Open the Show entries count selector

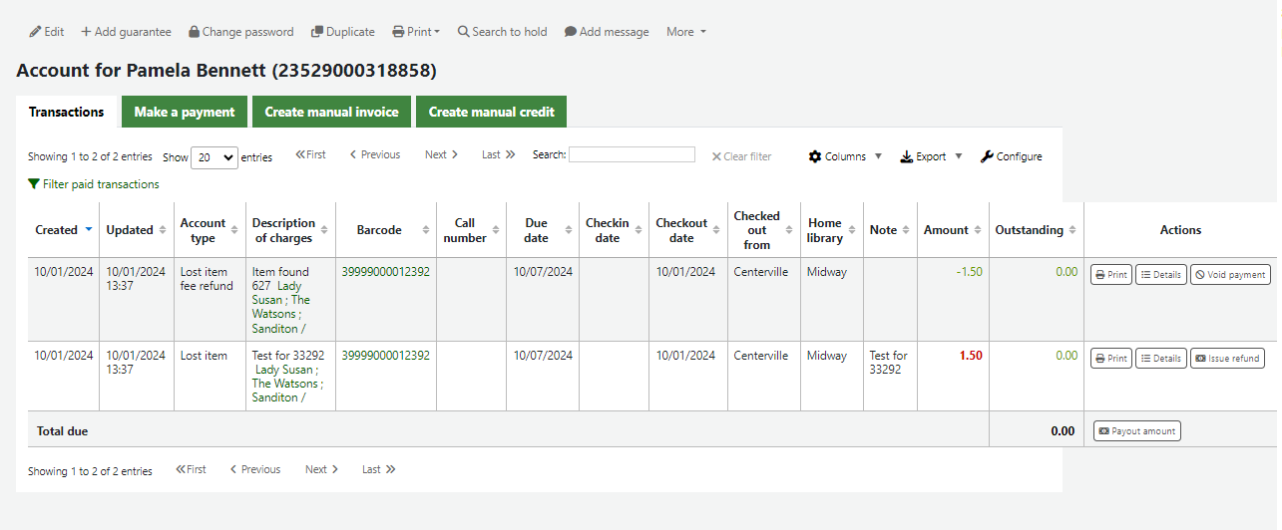[x=214, y=157]
